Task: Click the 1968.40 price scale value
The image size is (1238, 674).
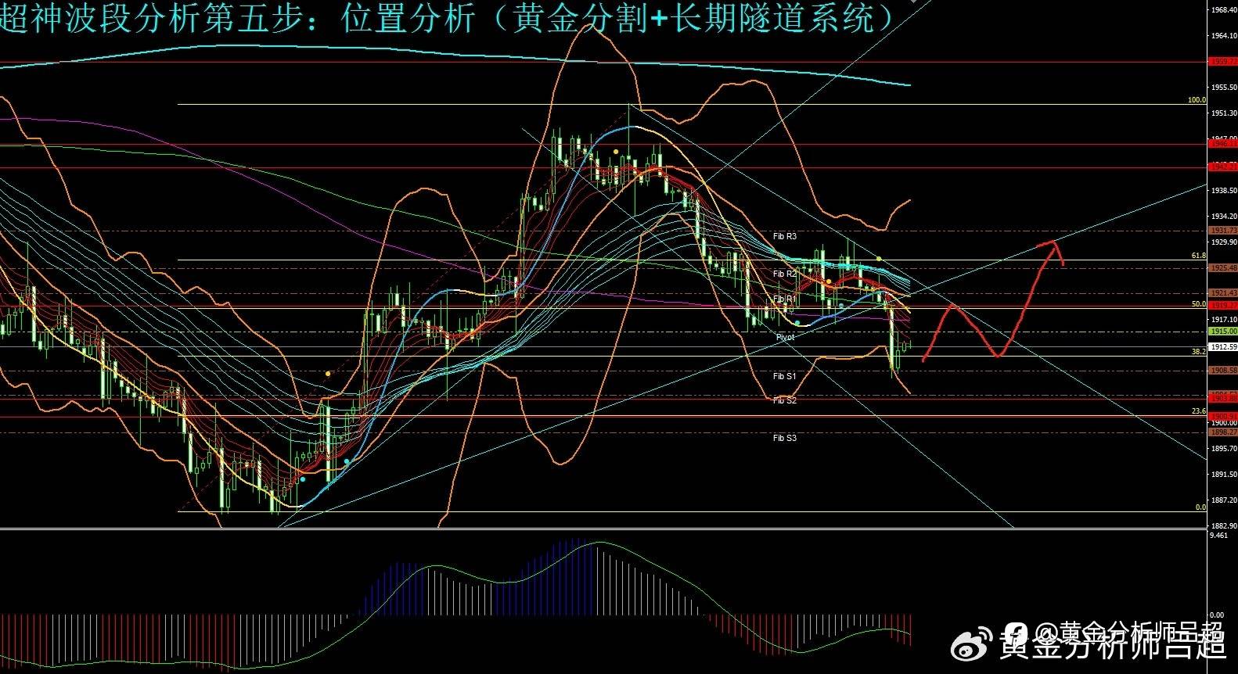Action: [1223, 10]
